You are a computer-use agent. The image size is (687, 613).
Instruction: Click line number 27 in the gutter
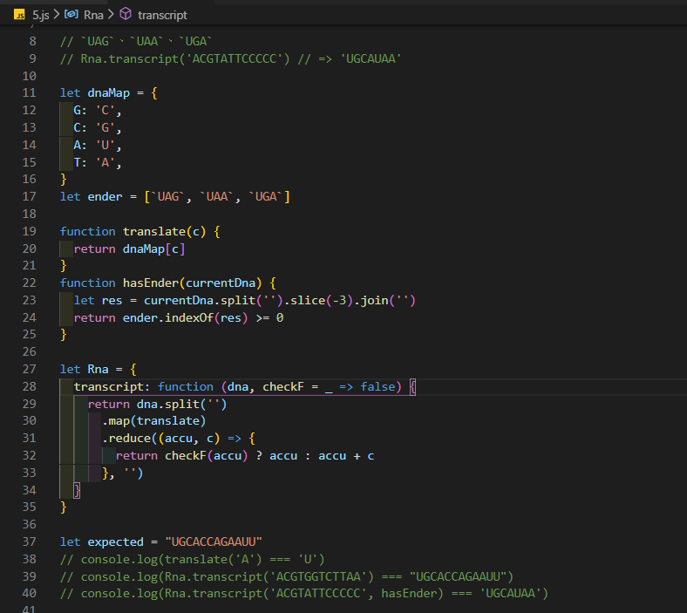coord(29,370)
